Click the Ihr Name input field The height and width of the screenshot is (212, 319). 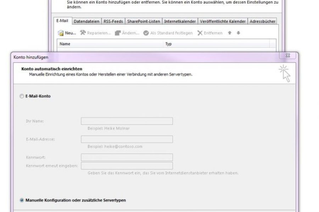[127, 121]
